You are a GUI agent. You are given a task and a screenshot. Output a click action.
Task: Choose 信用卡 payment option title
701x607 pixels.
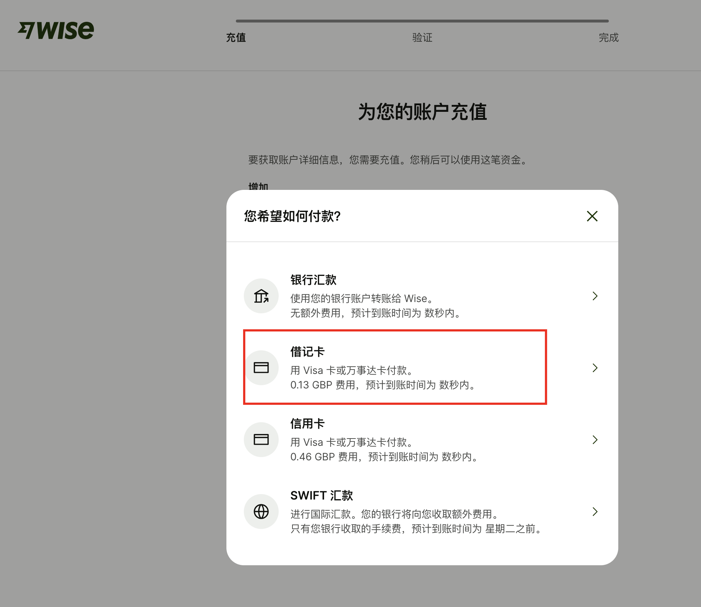coord(307,424)
